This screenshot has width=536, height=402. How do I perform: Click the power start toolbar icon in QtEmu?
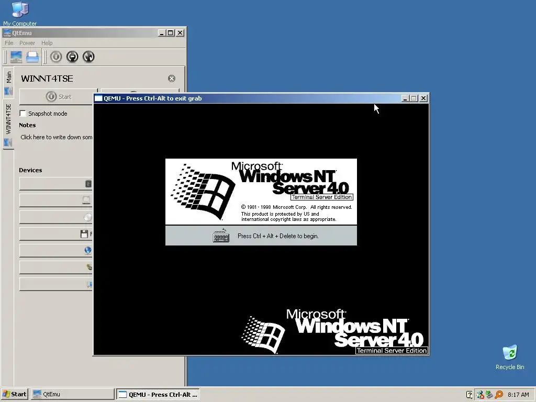click(56, 57)
